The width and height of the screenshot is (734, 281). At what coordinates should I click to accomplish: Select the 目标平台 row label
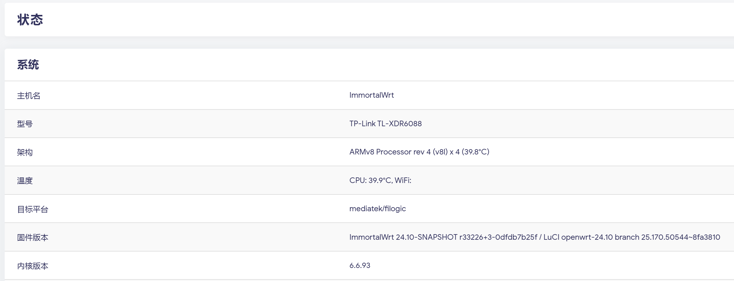pyautogui.click(x=33, y=209)
